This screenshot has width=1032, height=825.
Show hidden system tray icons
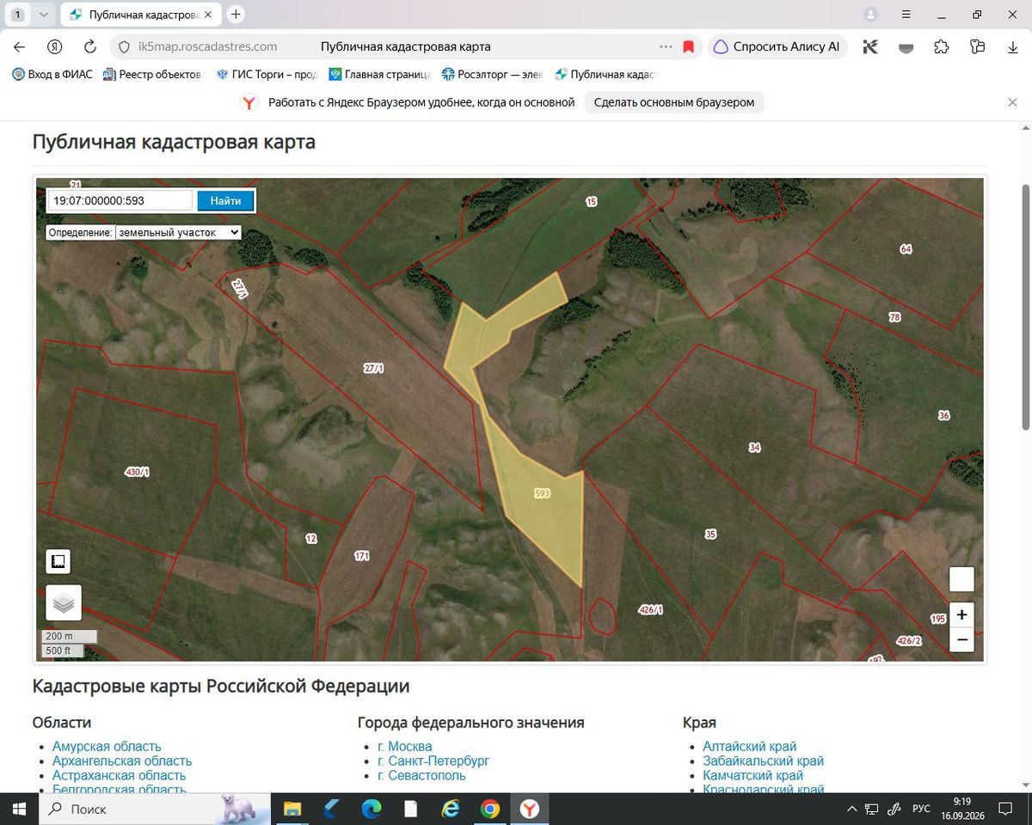[x=852, y=809]
